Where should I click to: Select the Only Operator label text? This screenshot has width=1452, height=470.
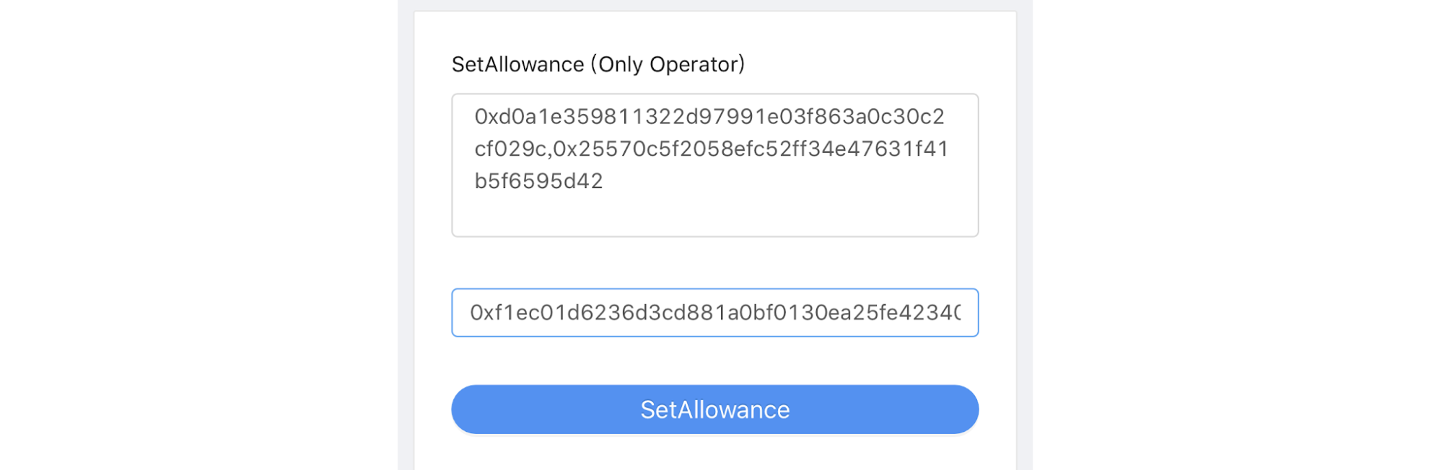(668, 64)
